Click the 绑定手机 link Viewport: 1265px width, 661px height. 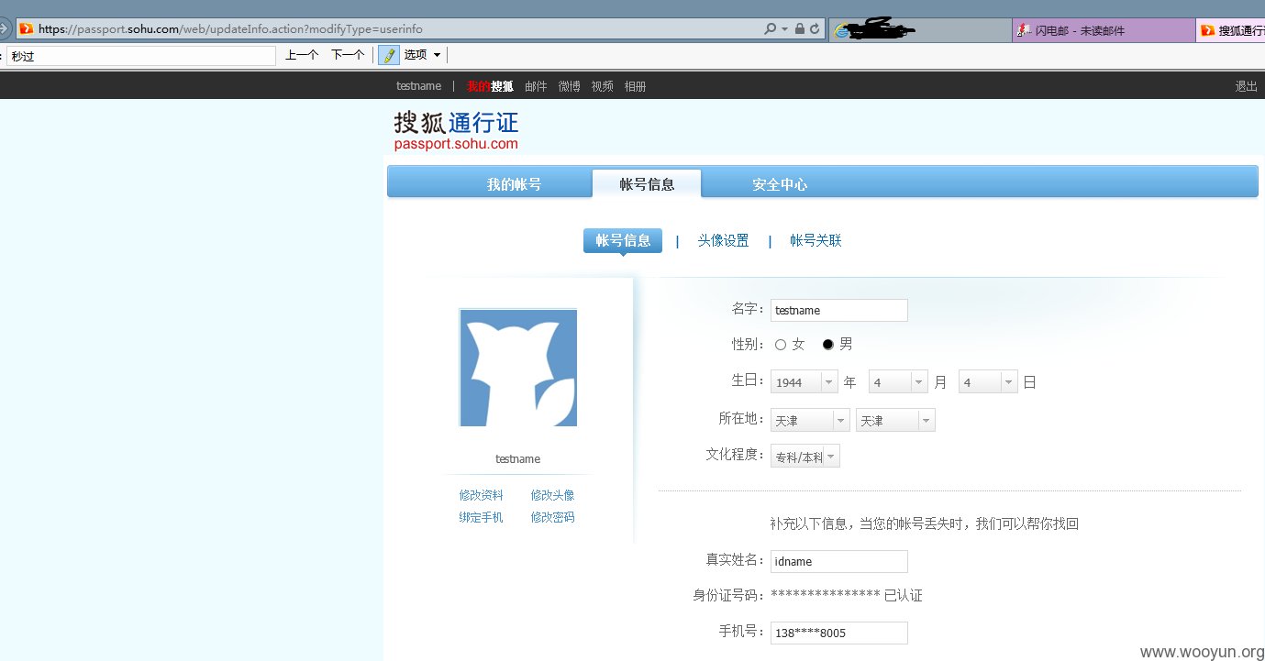coord(481,517)
